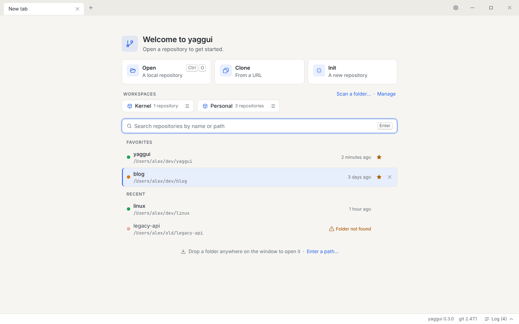Click the Log list icon in status bar
Viewport: 519px width, 324px height.
[x=487, y=319]
